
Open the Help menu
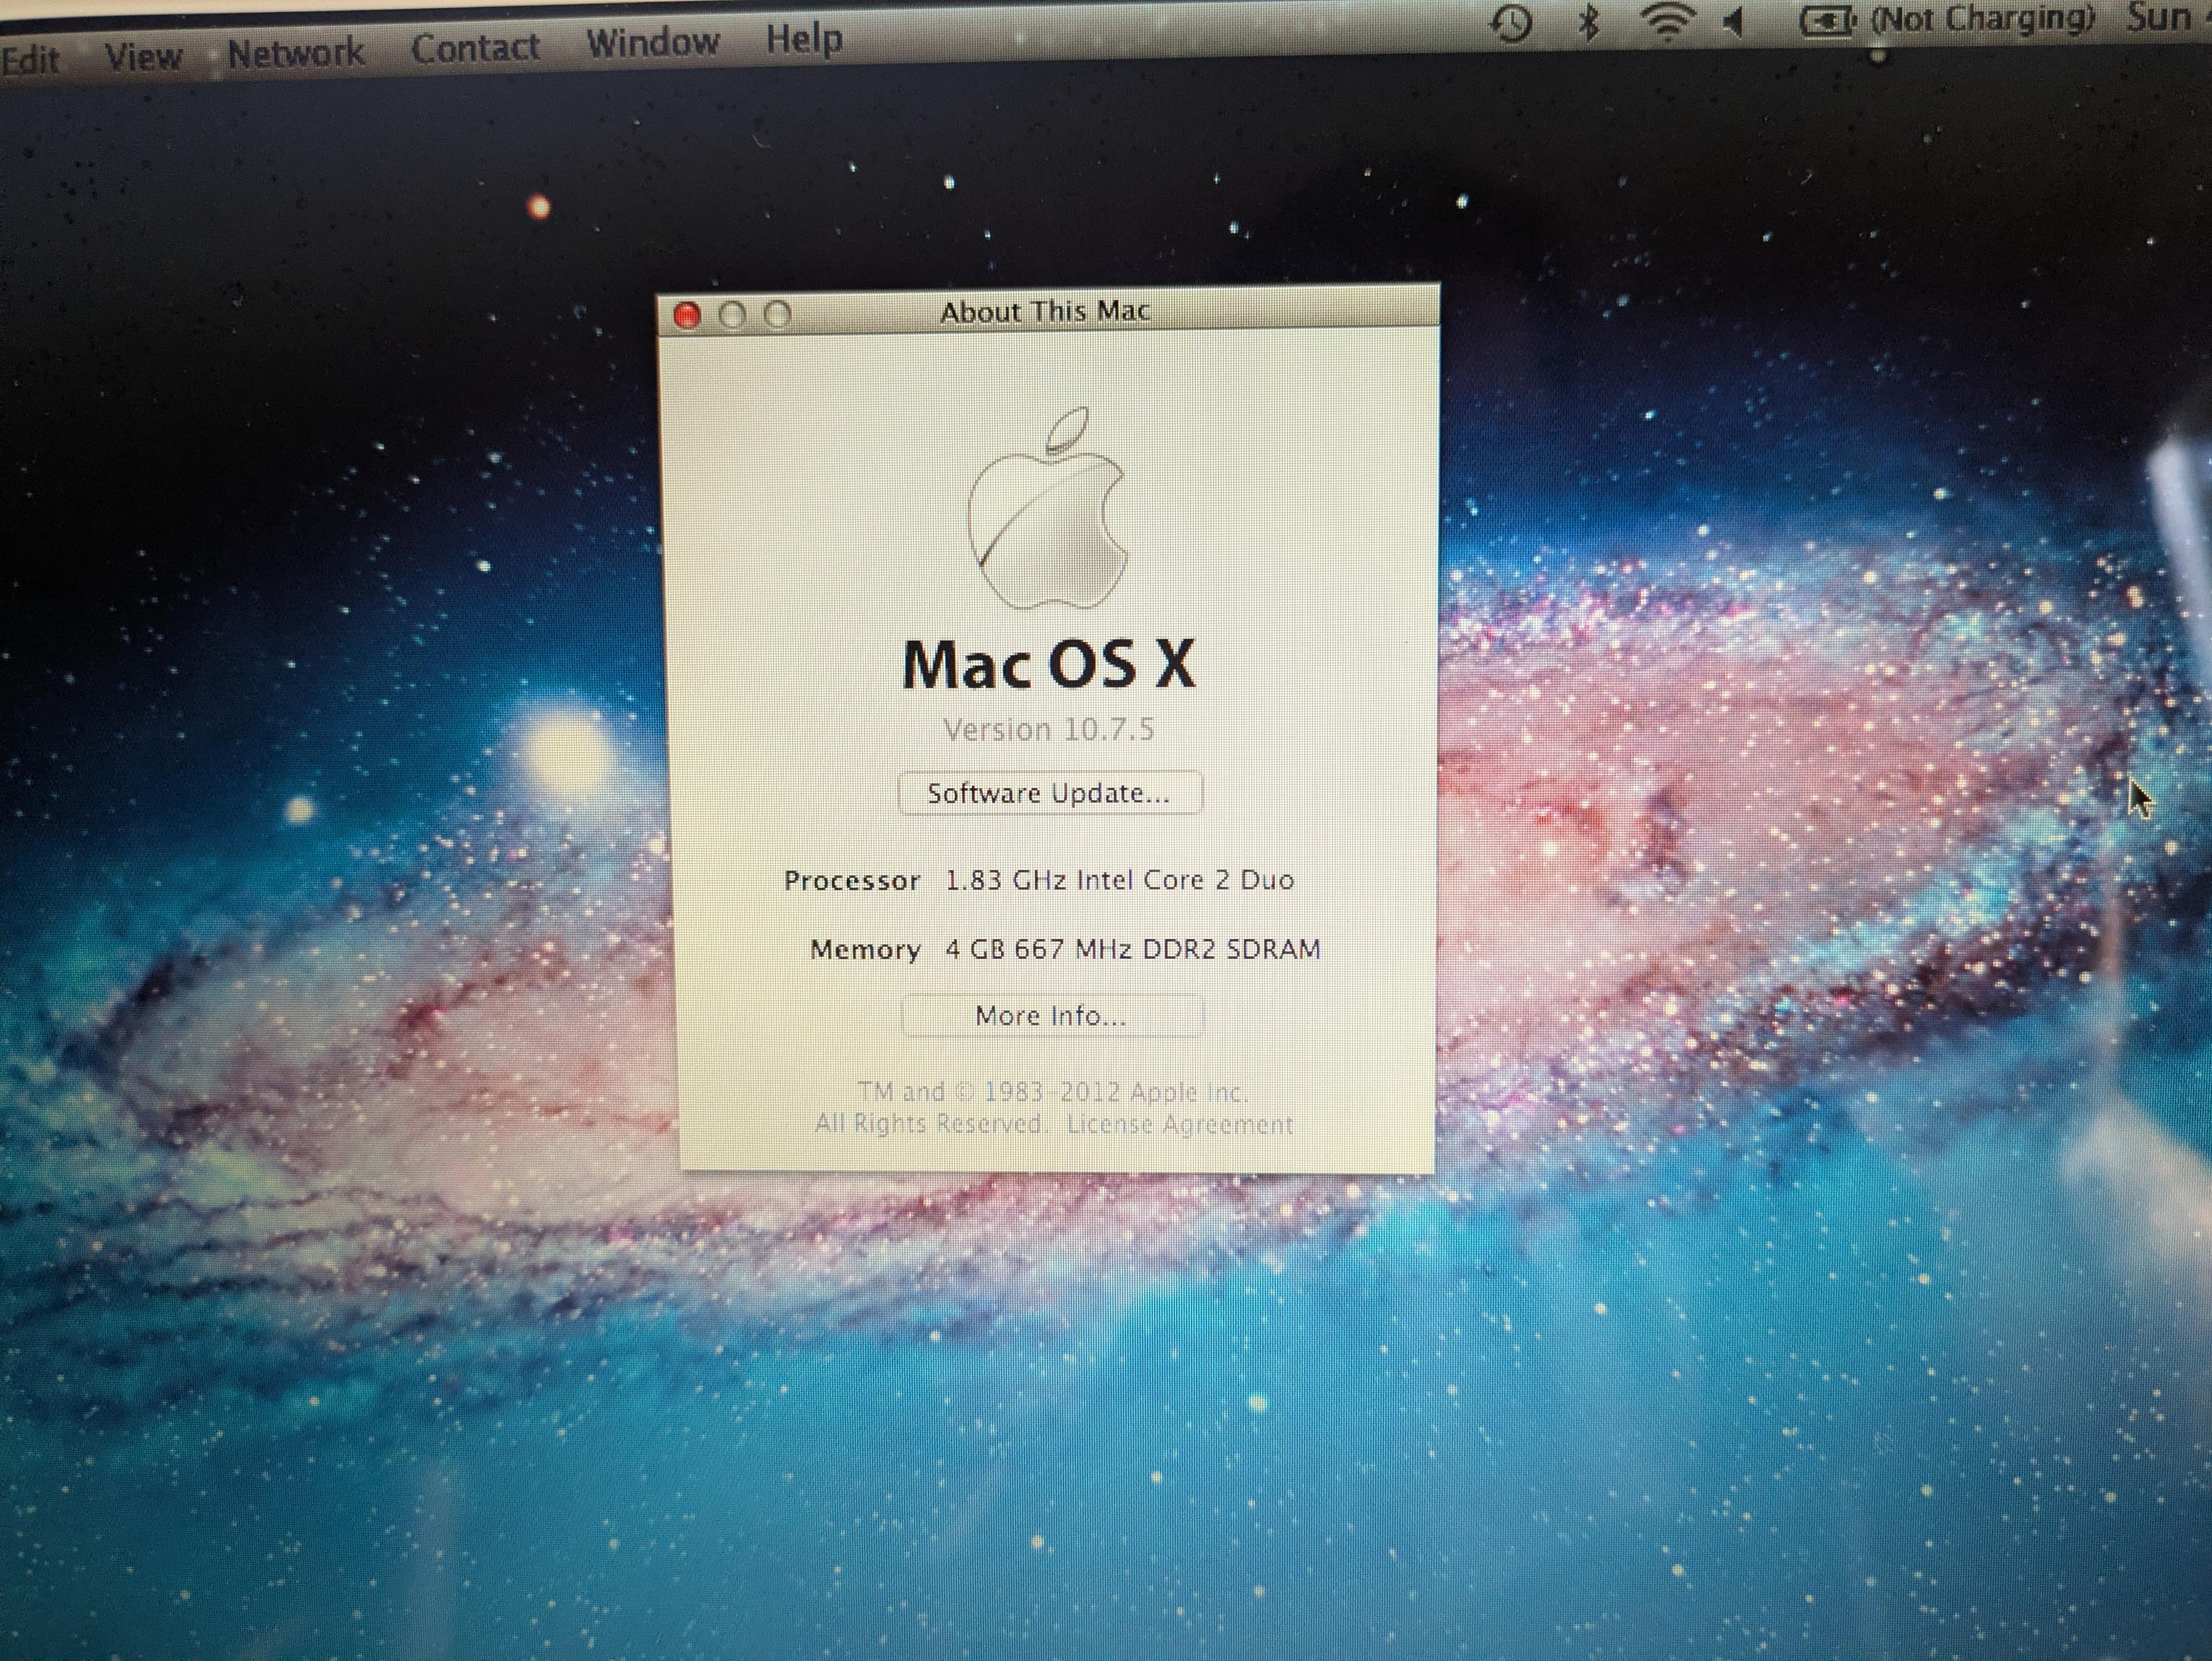pyautogui.click(x=804, y=39)
